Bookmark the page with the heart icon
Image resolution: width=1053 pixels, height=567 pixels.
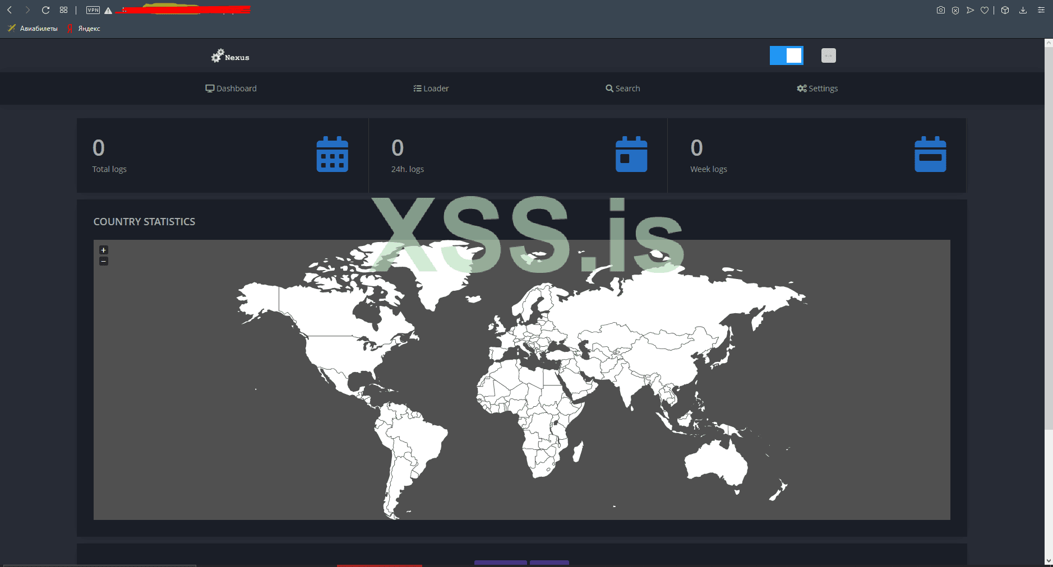[x=985, y=10]
